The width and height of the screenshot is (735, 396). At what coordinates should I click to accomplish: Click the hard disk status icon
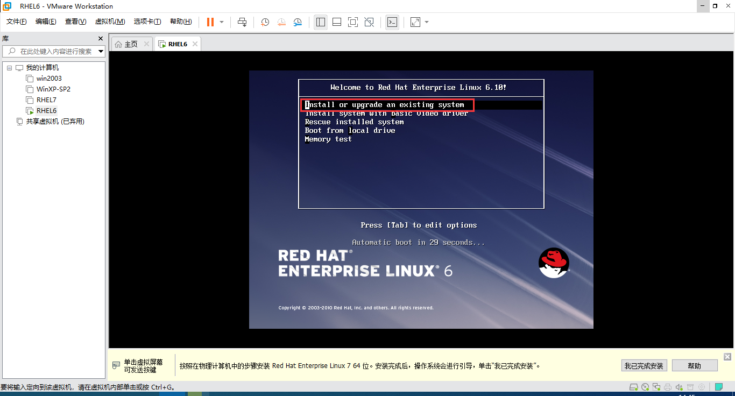click(634, 387)
